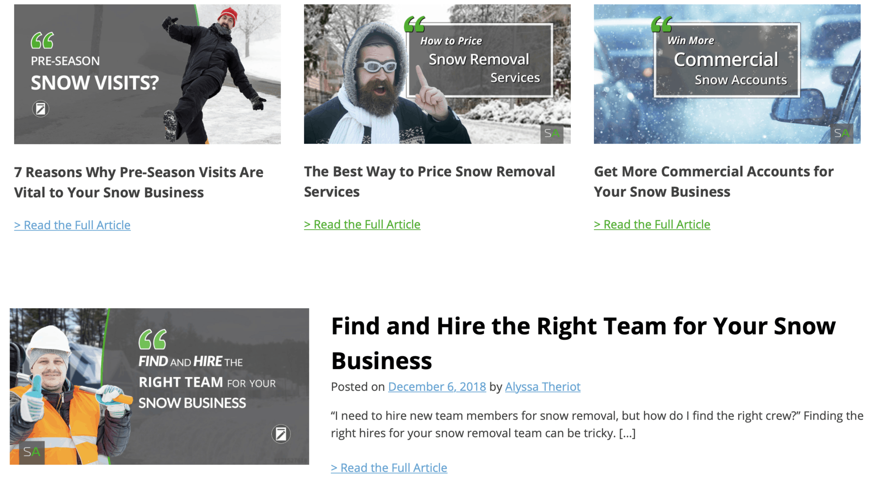This screenshot has width=877, height=489.
Task: Open title 7 Reasons Why Pre-Season Visits Are Vital
Action: pyautogui.click(x=139, y=182)
